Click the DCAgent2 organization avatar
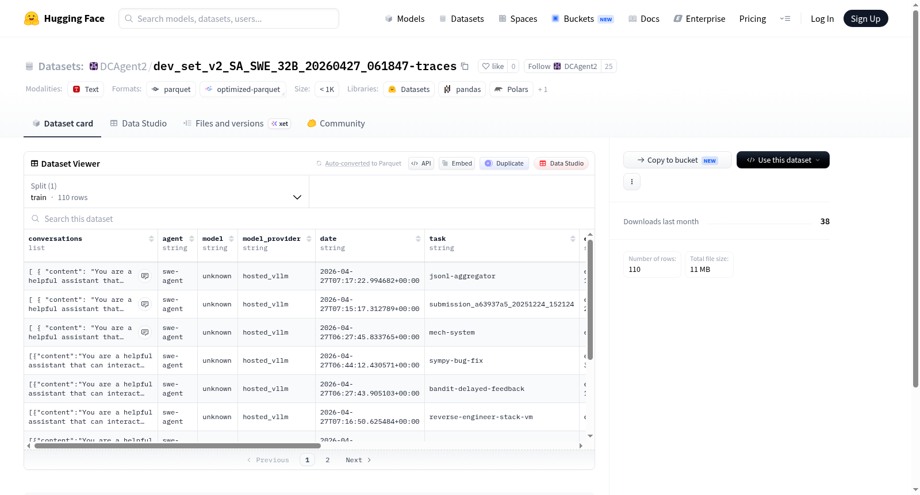Screen dimensions: 920x495 [94, 67]
